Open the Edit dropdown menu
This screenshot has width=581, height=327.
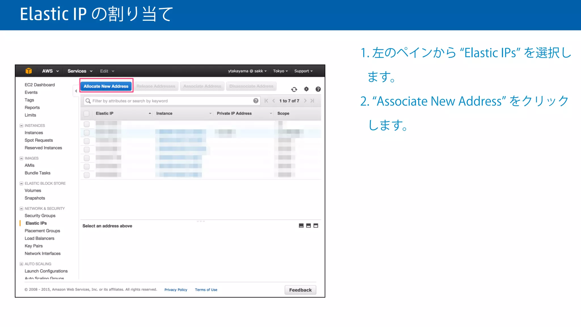point(107,71)
